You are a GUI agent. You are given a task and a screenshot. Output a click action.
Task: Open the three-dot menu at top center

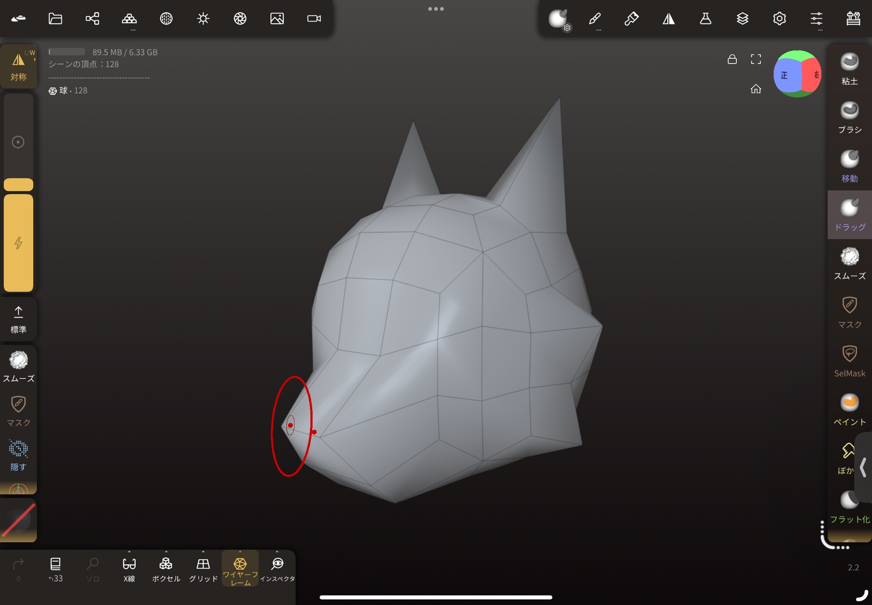436,9
